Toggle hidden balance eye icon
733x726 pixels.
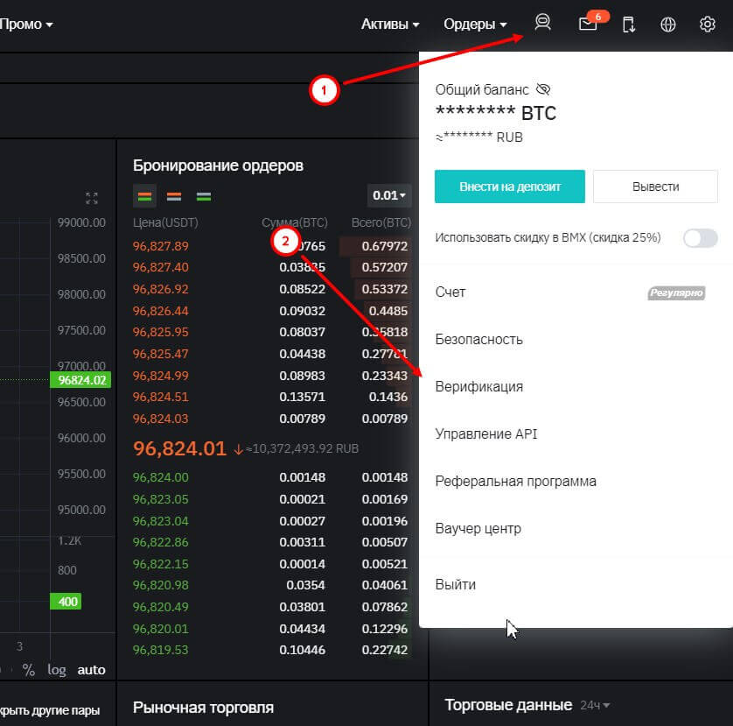543,89
